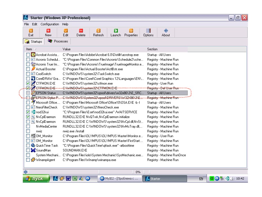Sort by the Section column header

tap(167, 49)
